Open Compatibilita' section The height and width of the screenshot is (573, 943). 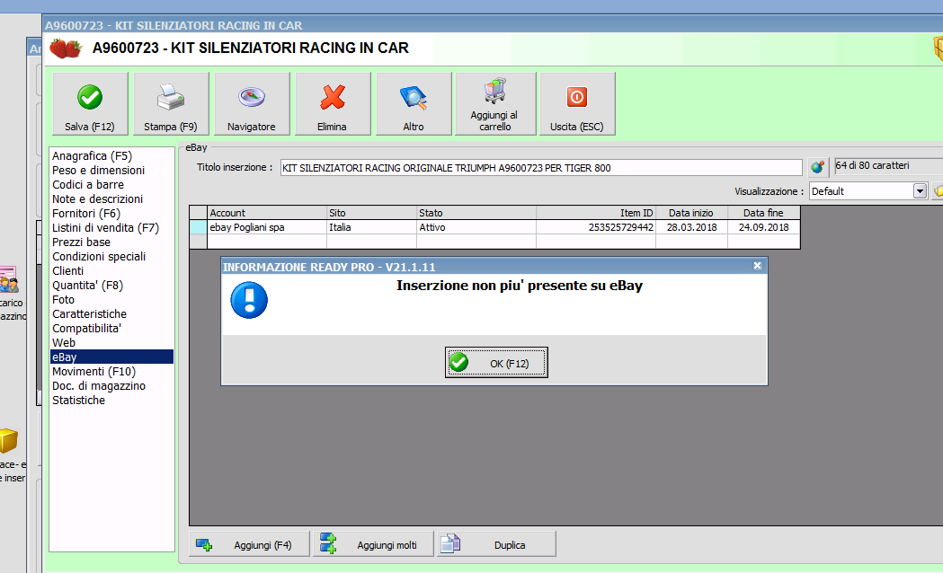[x=111, y=329]
